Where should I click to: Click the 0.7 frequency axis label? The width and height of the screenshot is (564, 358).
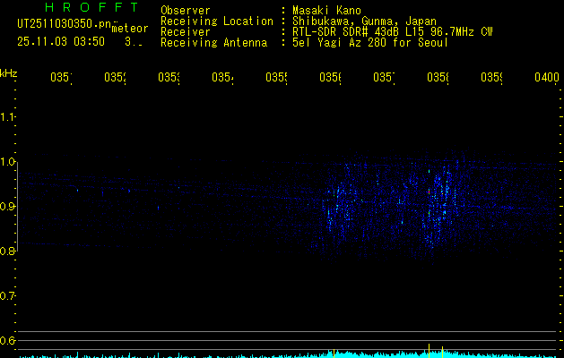(8, 295)
